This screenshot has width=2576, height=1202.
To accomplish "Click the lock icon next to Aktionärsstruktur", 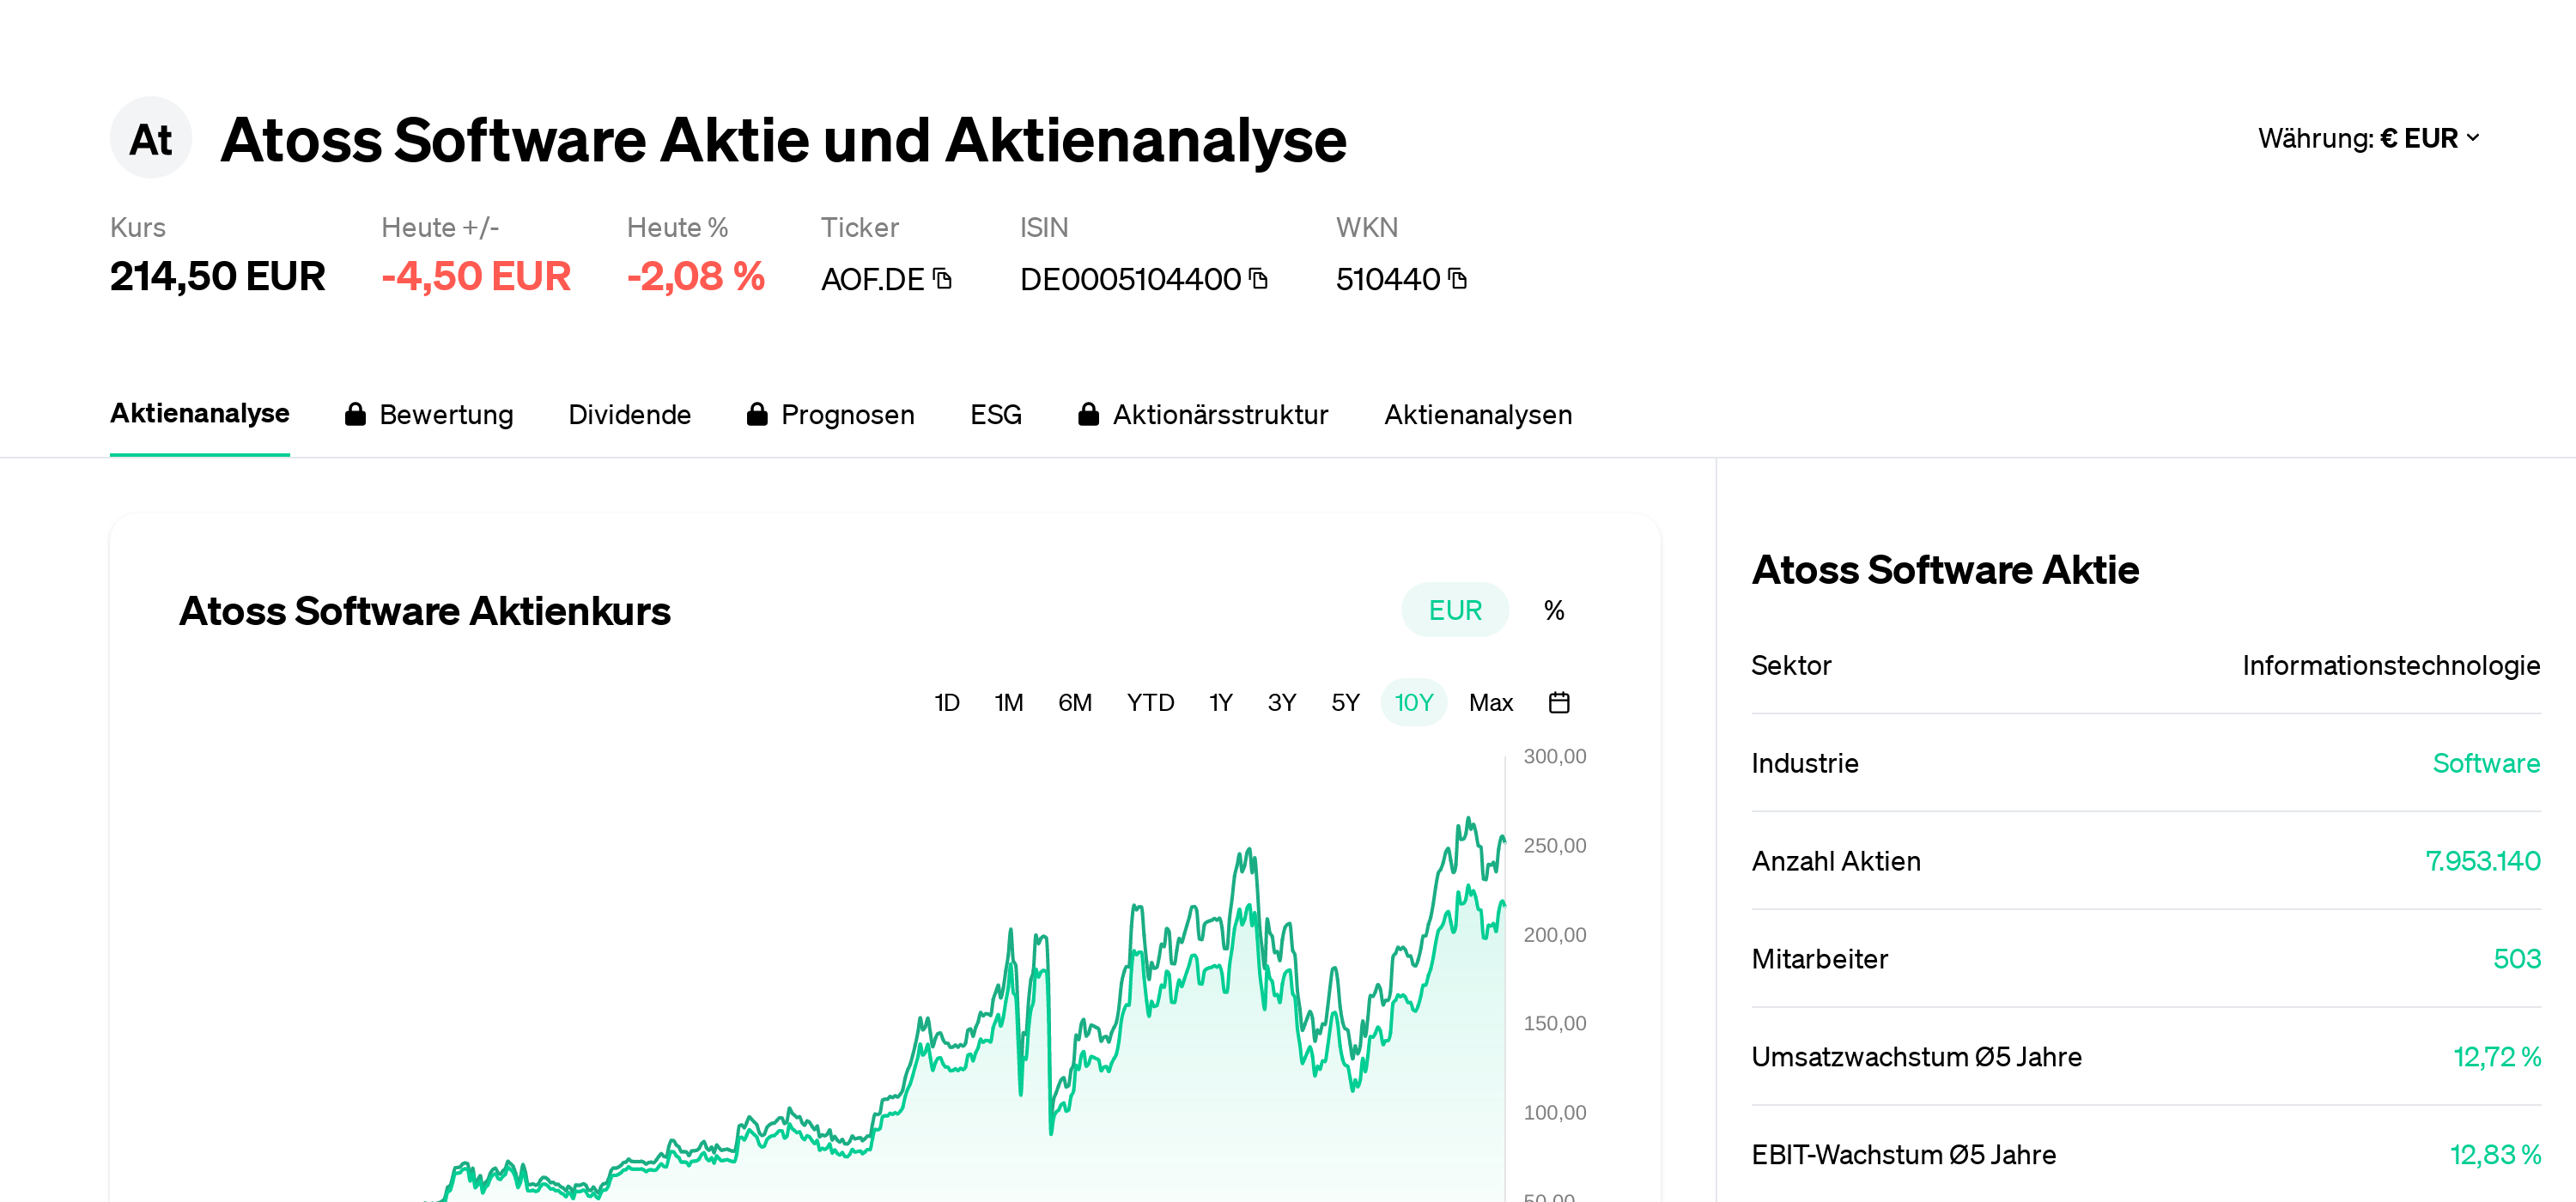I will click(1088, 414).
